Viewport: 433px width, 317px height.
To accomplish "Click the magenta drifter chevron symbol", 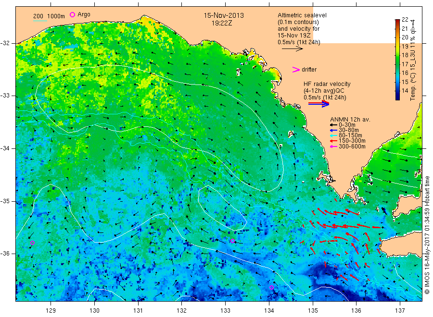I will 296,70.
